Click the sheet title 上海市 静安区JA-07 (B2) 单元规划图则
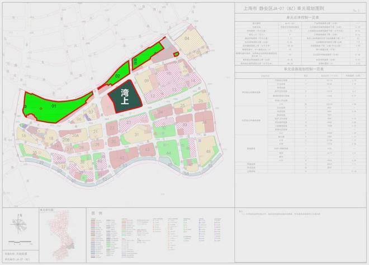 [284, 8]
